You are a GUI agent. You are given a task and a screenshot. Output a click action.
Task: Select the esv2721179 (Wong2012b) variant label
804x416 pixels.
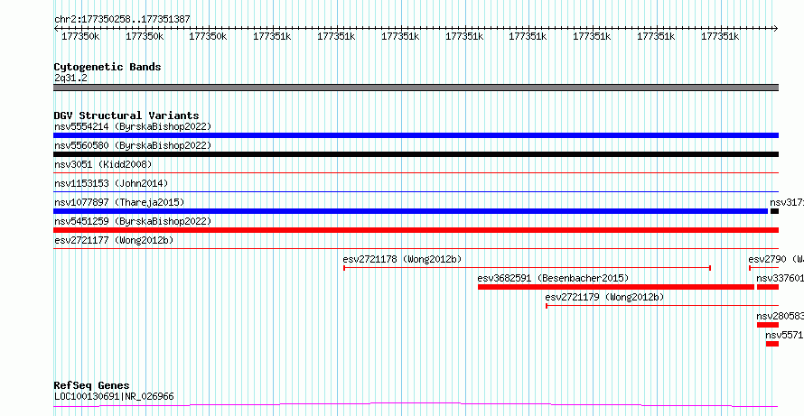pyautogui.click(x=604, y=297)
